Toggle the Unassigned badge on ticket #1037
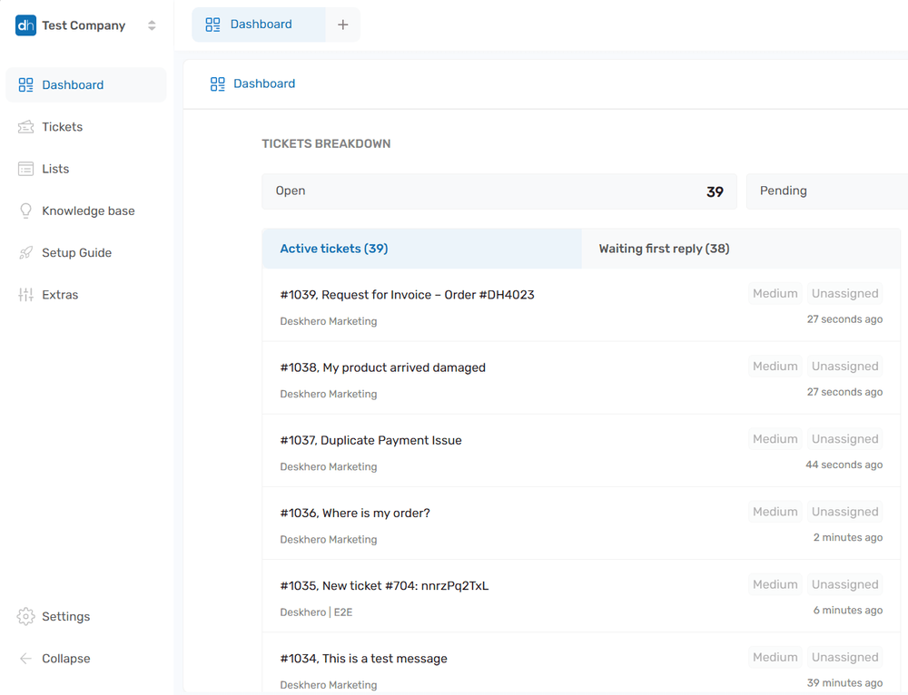 [x=844, y=438]
